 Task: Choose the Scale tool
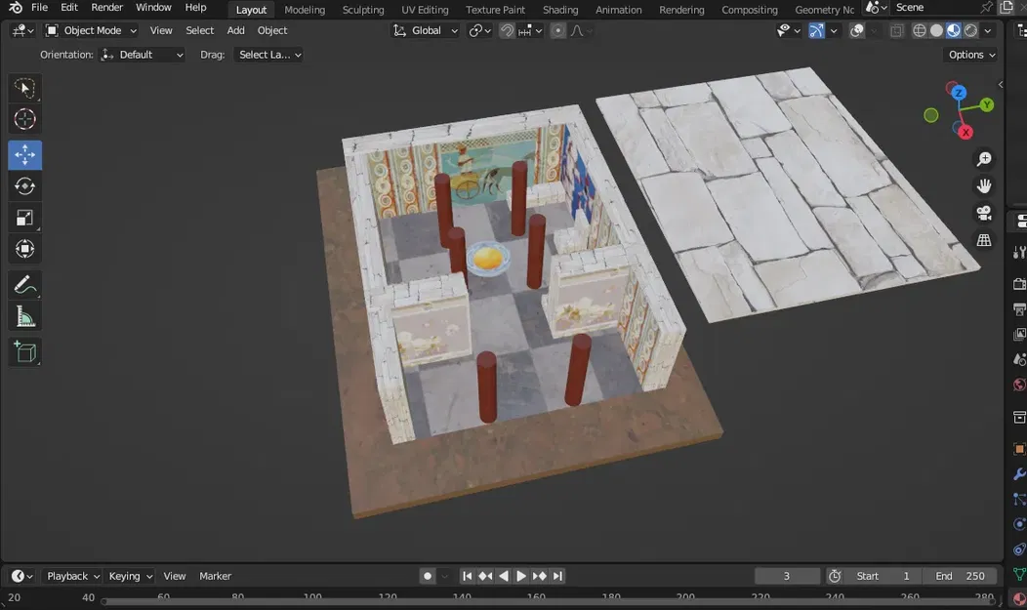[25, 218]
